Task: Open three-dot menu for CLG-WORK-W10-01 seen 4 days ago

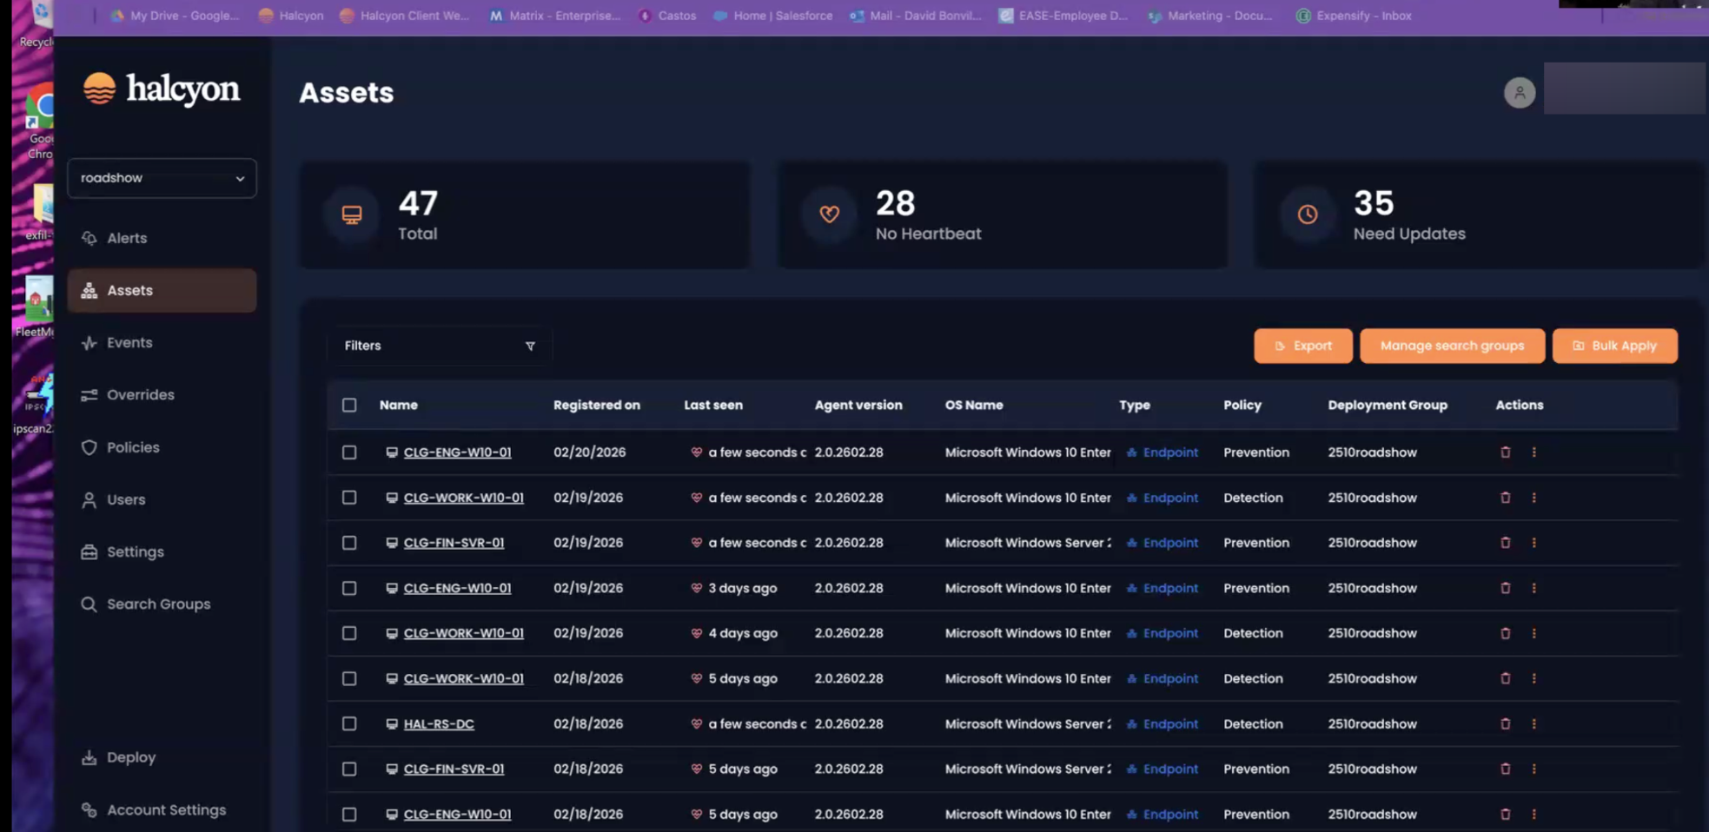Action: click(1534, 633)
